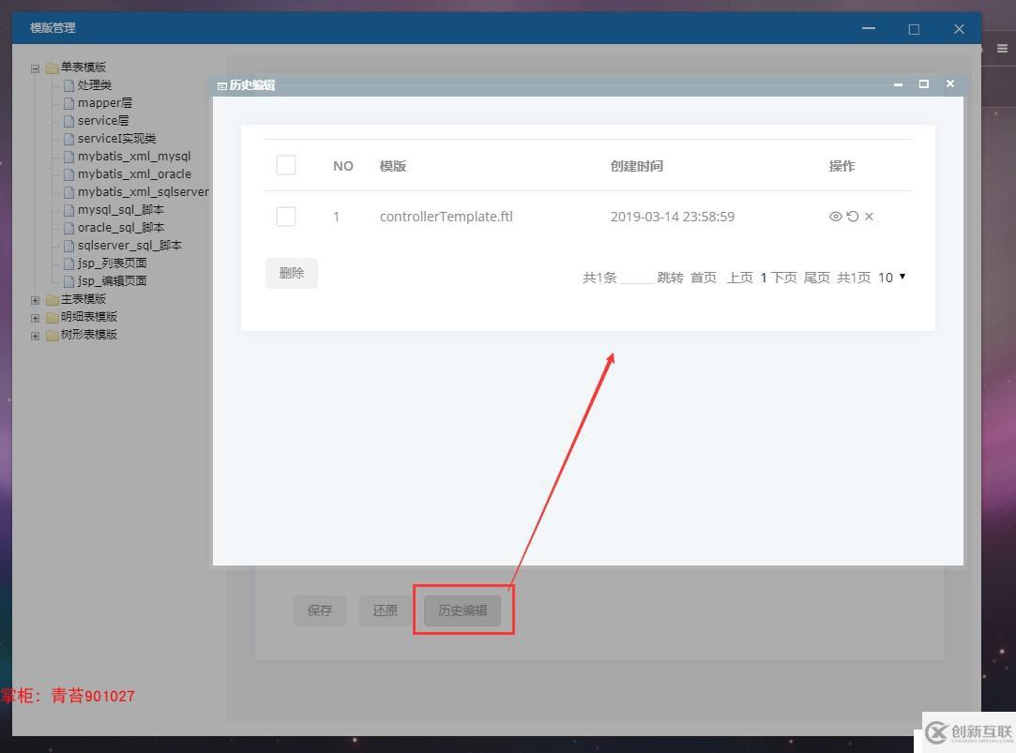The height and width of the screenshot is (753, 1016).
Task: Click the 跳转 link
Action: pyautogui.click(x=670, y=278)
